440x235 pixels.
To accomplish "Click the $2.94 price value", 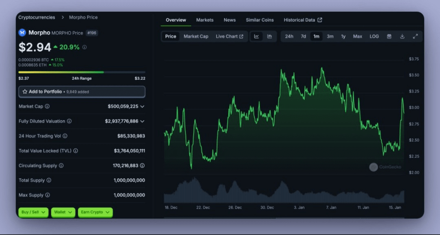I will click(x=35, y=47).
